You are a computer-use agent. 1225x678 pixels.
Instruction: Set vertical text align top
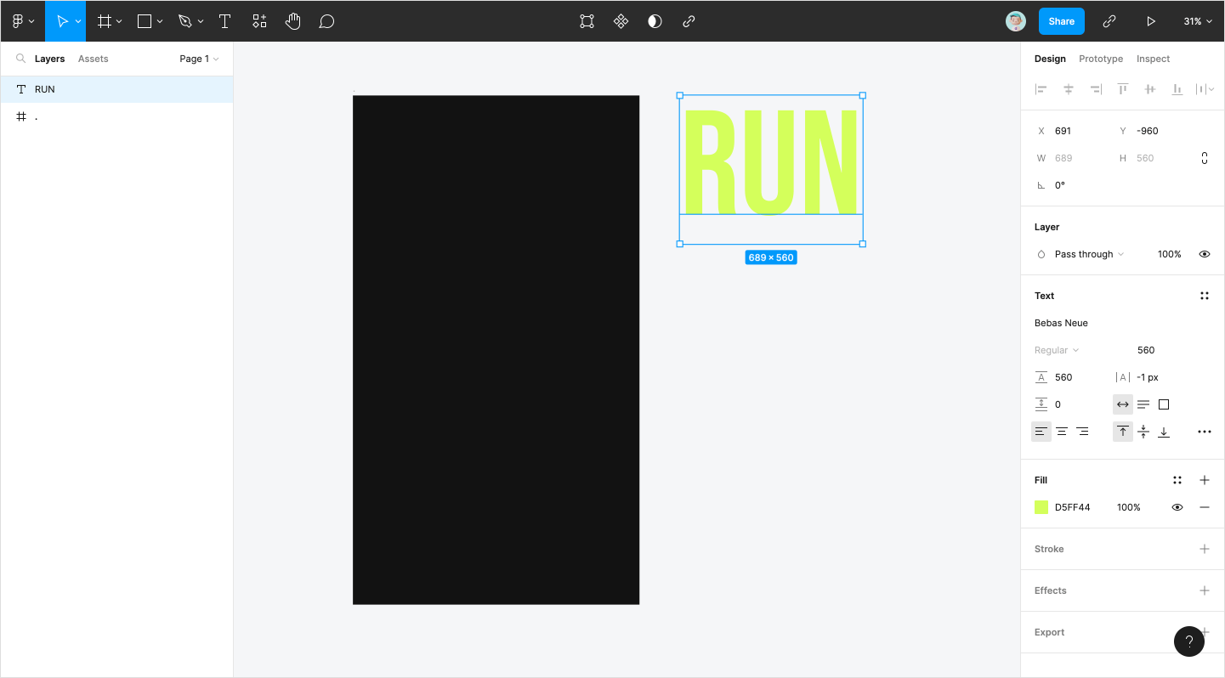point(1123,432)
